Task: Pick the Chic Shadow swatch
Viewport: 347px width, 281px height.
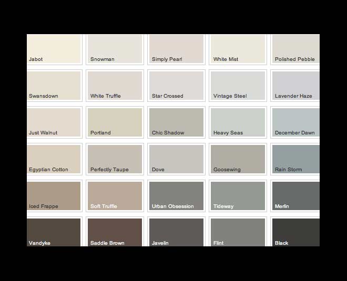Action: click(x=176, y=122)
